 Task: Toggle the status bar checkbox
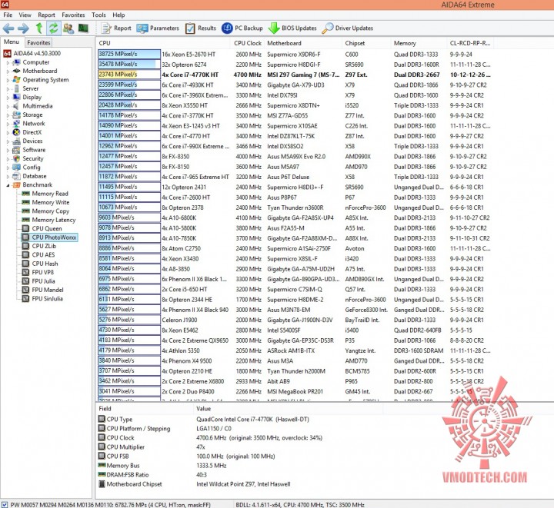click(x=5, y=505)
